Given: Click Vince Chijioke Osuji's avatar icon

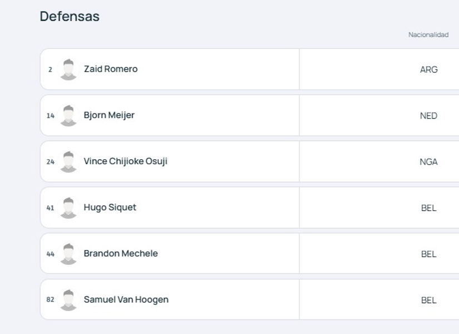Looking at the screenshot, I should [x=68, y=162].
